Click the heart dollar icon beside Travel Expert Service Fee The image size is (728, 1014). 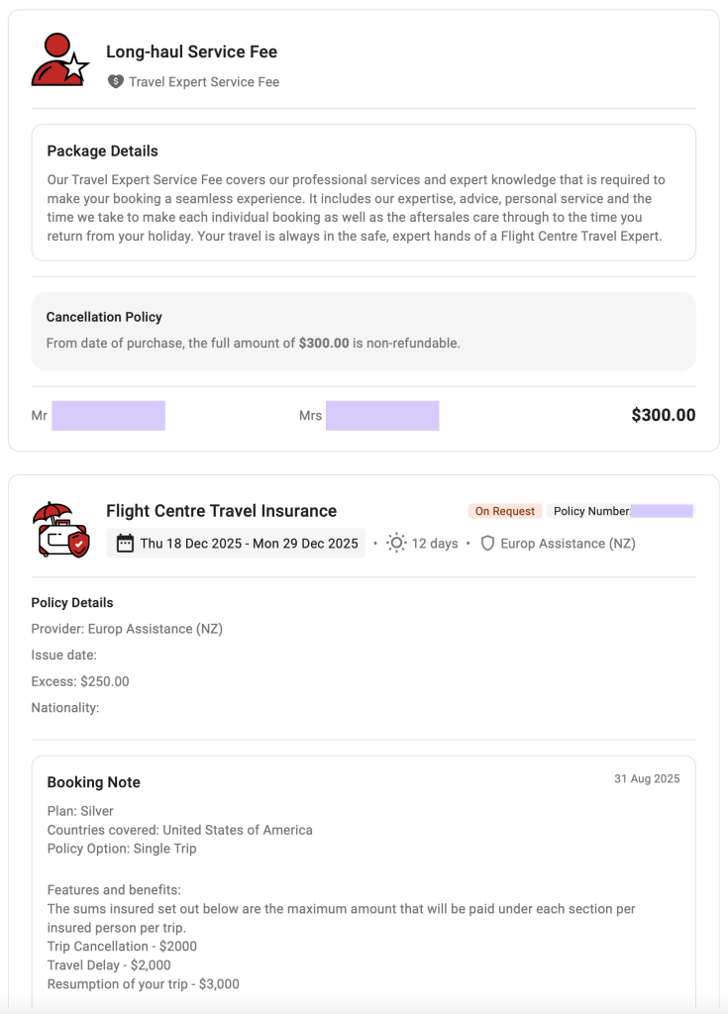click(116, 82)
